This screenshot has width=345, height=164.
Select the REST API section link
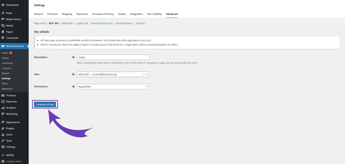(x=53, y=23)
